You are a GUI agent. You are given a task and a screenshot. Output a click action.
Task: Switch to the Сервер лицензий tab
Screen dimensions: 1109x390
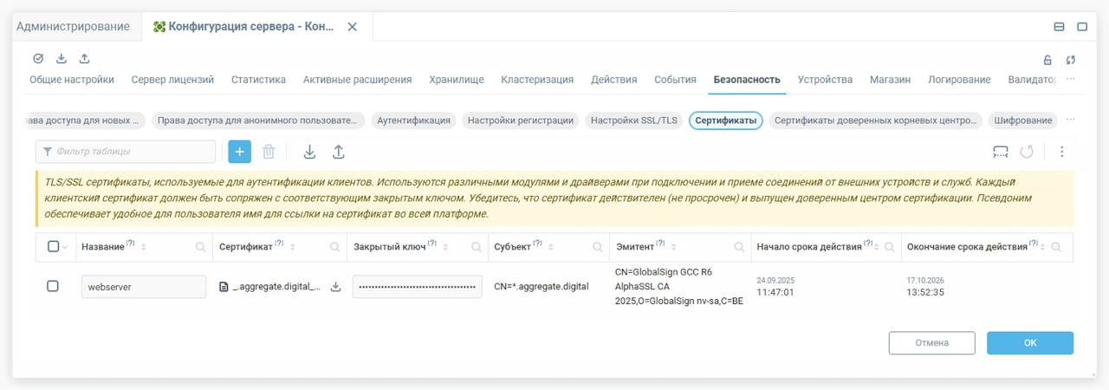pos(172,79)
